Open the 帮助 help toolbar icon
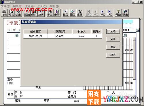 pyautogui.click(x=118, y=13)
